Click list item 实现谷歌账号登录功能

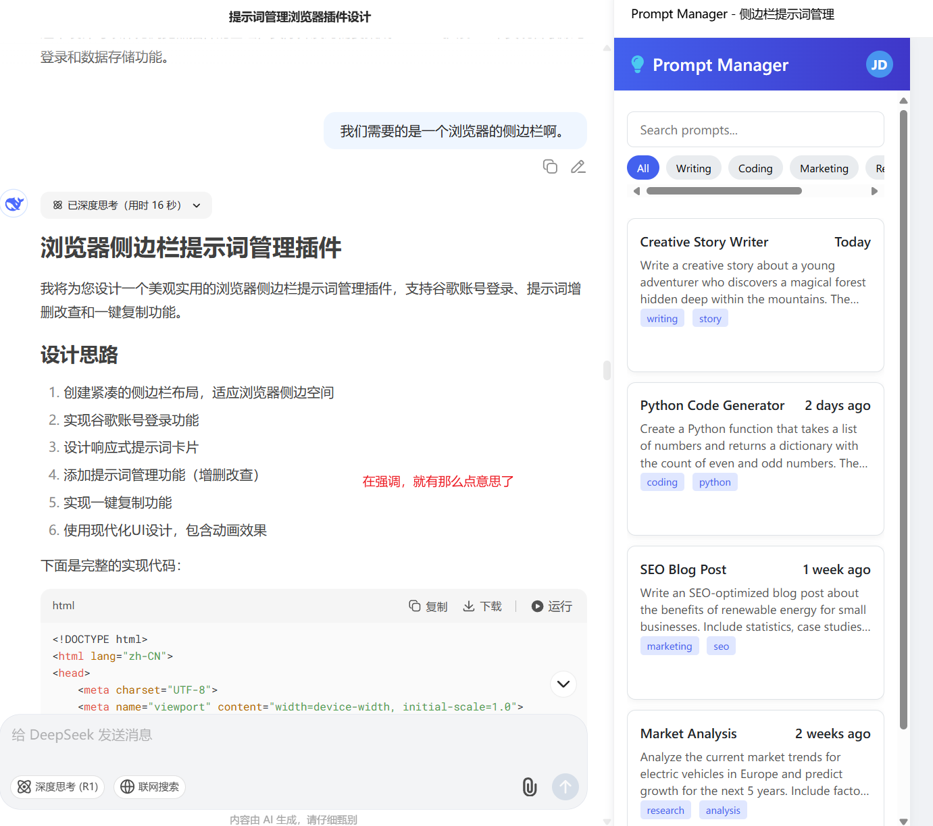(x=131, y=420)
